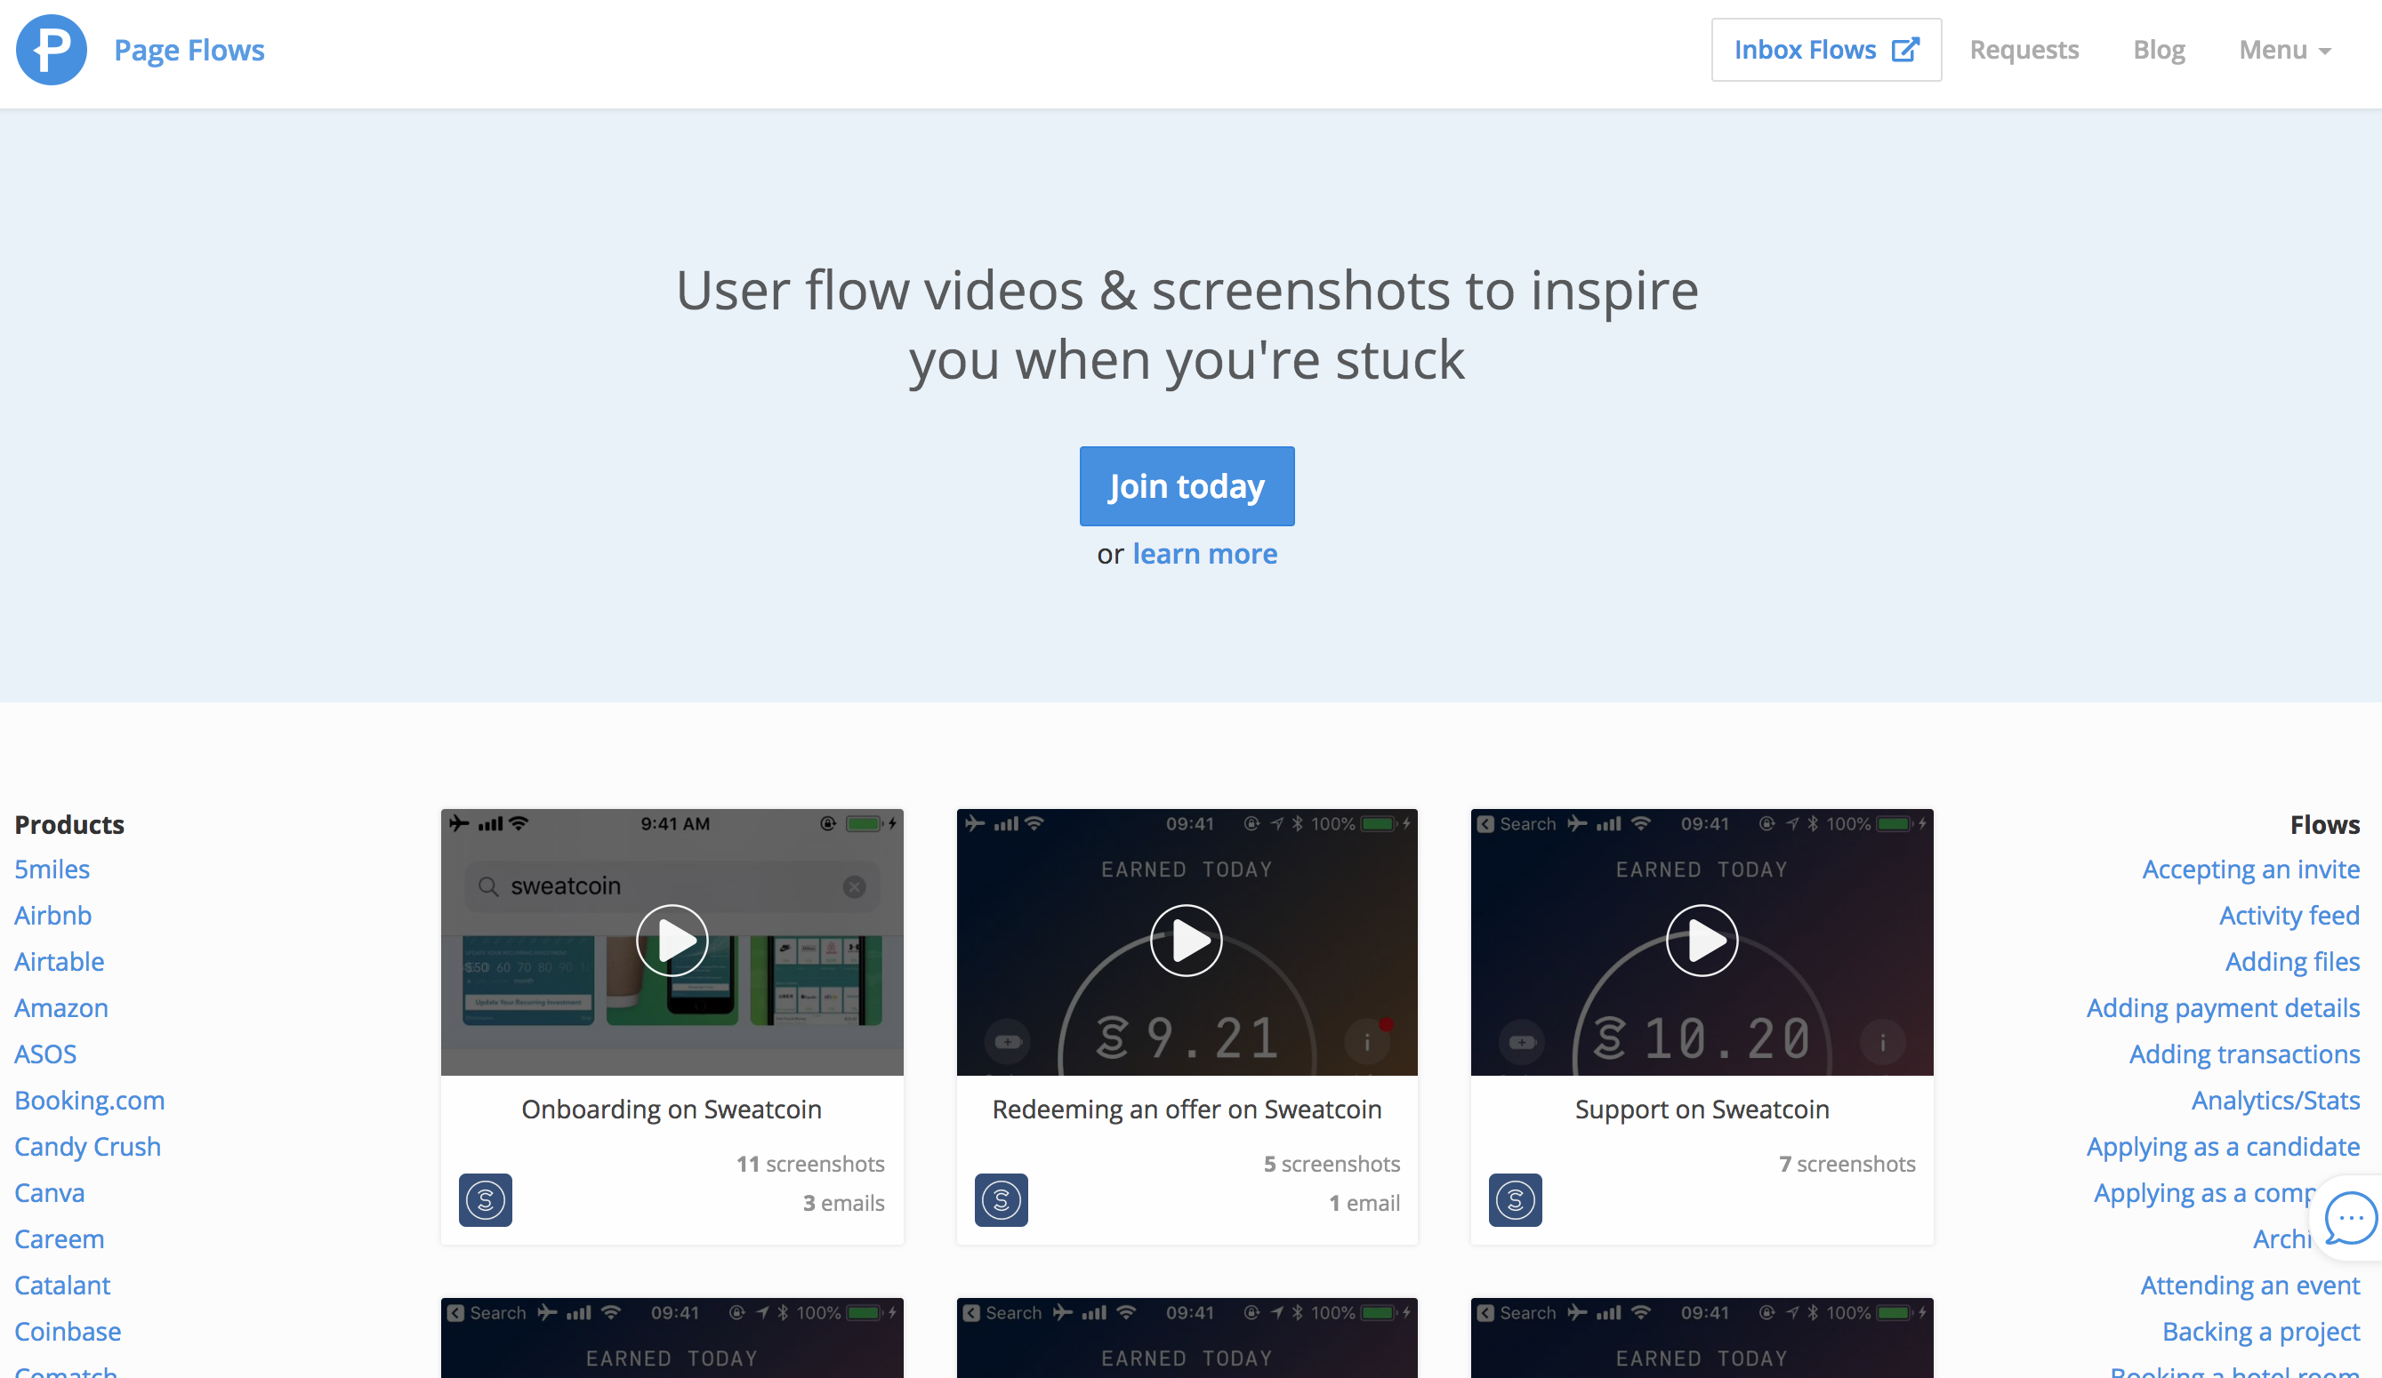Open the Blog page

pos(2159,49)
